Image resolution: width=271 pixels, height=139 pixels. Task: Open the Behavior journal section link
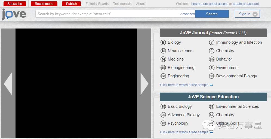(x=224, y=59)
